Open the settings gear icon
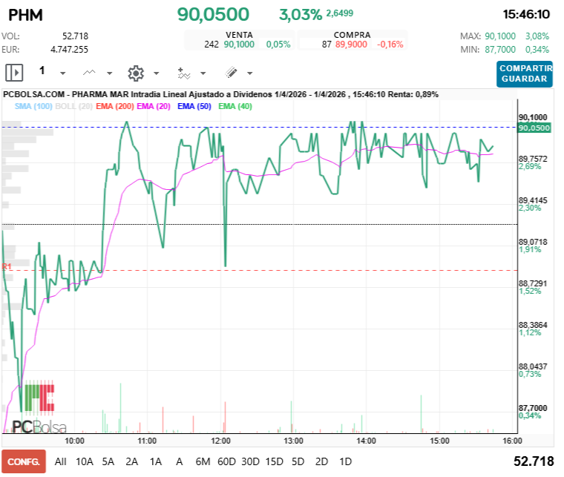Viewport: 564px width, 477px height. coord(136,73)
